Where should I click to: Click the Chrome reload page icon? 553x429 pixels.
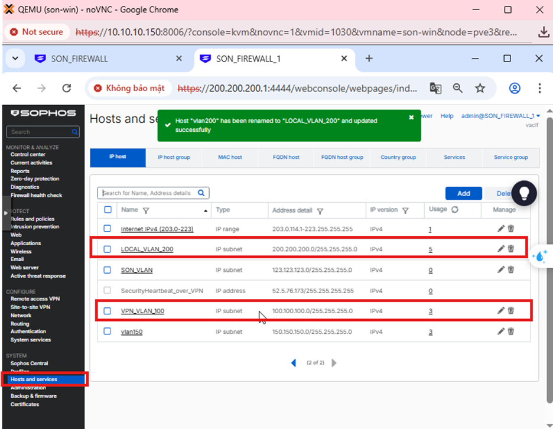point(67,88)
